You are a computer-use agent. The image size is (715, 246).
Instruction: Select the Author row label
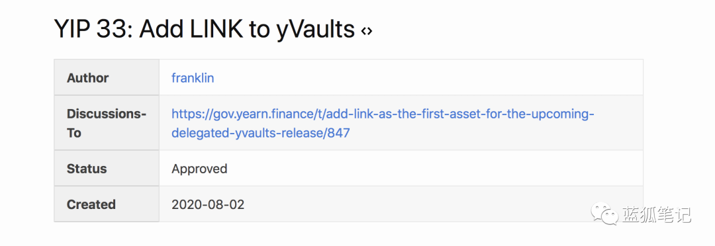tap(87, 78)
